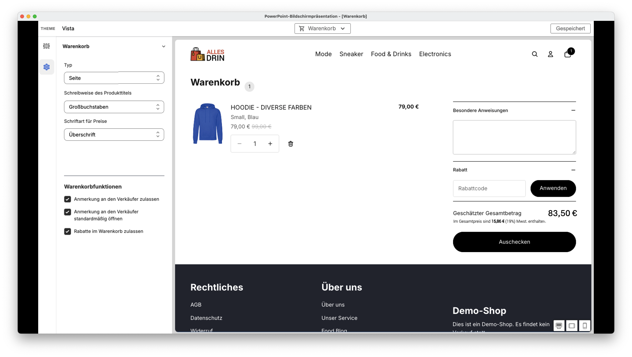Uncheck Anmerkung an den Verkäufer zulassen

(x=68, y=199)
